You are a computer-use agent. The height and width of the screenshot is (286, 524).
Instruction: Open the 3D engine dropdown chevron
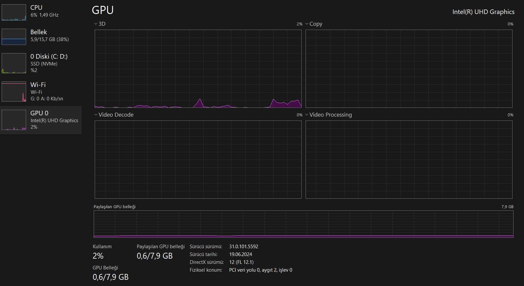point(96,24)
